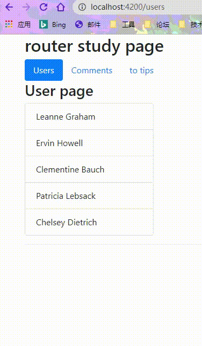Open the apps grid bookmark icon
This screenshot has height=346, width=202.
[x=9, y=24]
